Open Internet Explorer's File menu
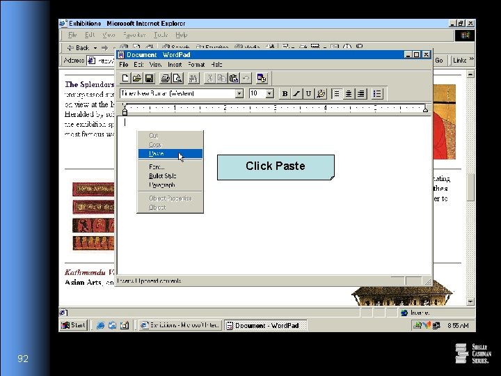Image resolution: width=501 pixels, height=376 pixels. tap(72, 35)
